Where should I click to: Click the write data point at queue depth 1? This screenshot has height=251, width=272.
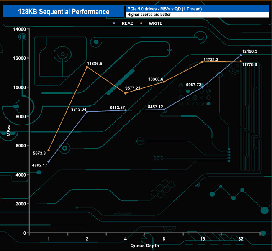coord(49,150)
